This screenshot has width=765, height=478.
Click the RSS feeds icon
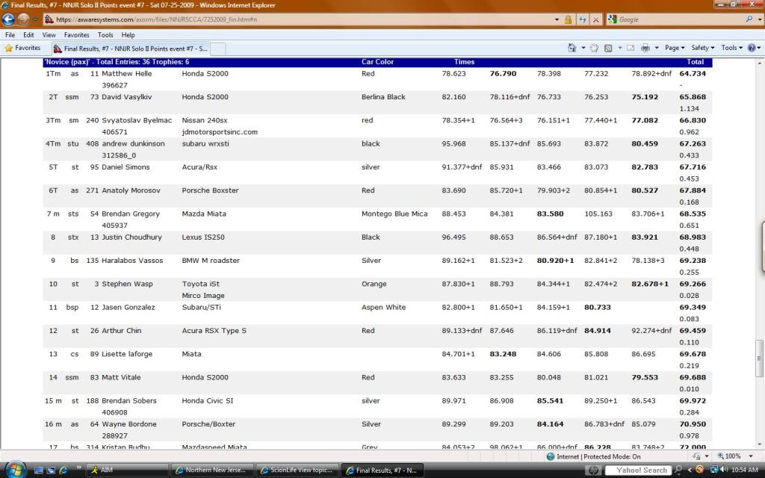pos(608,48)
